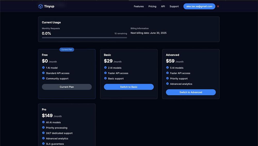Click the 2 AI models text
The width and height of the screenshot is (258, 146).
tap(115, 68)
